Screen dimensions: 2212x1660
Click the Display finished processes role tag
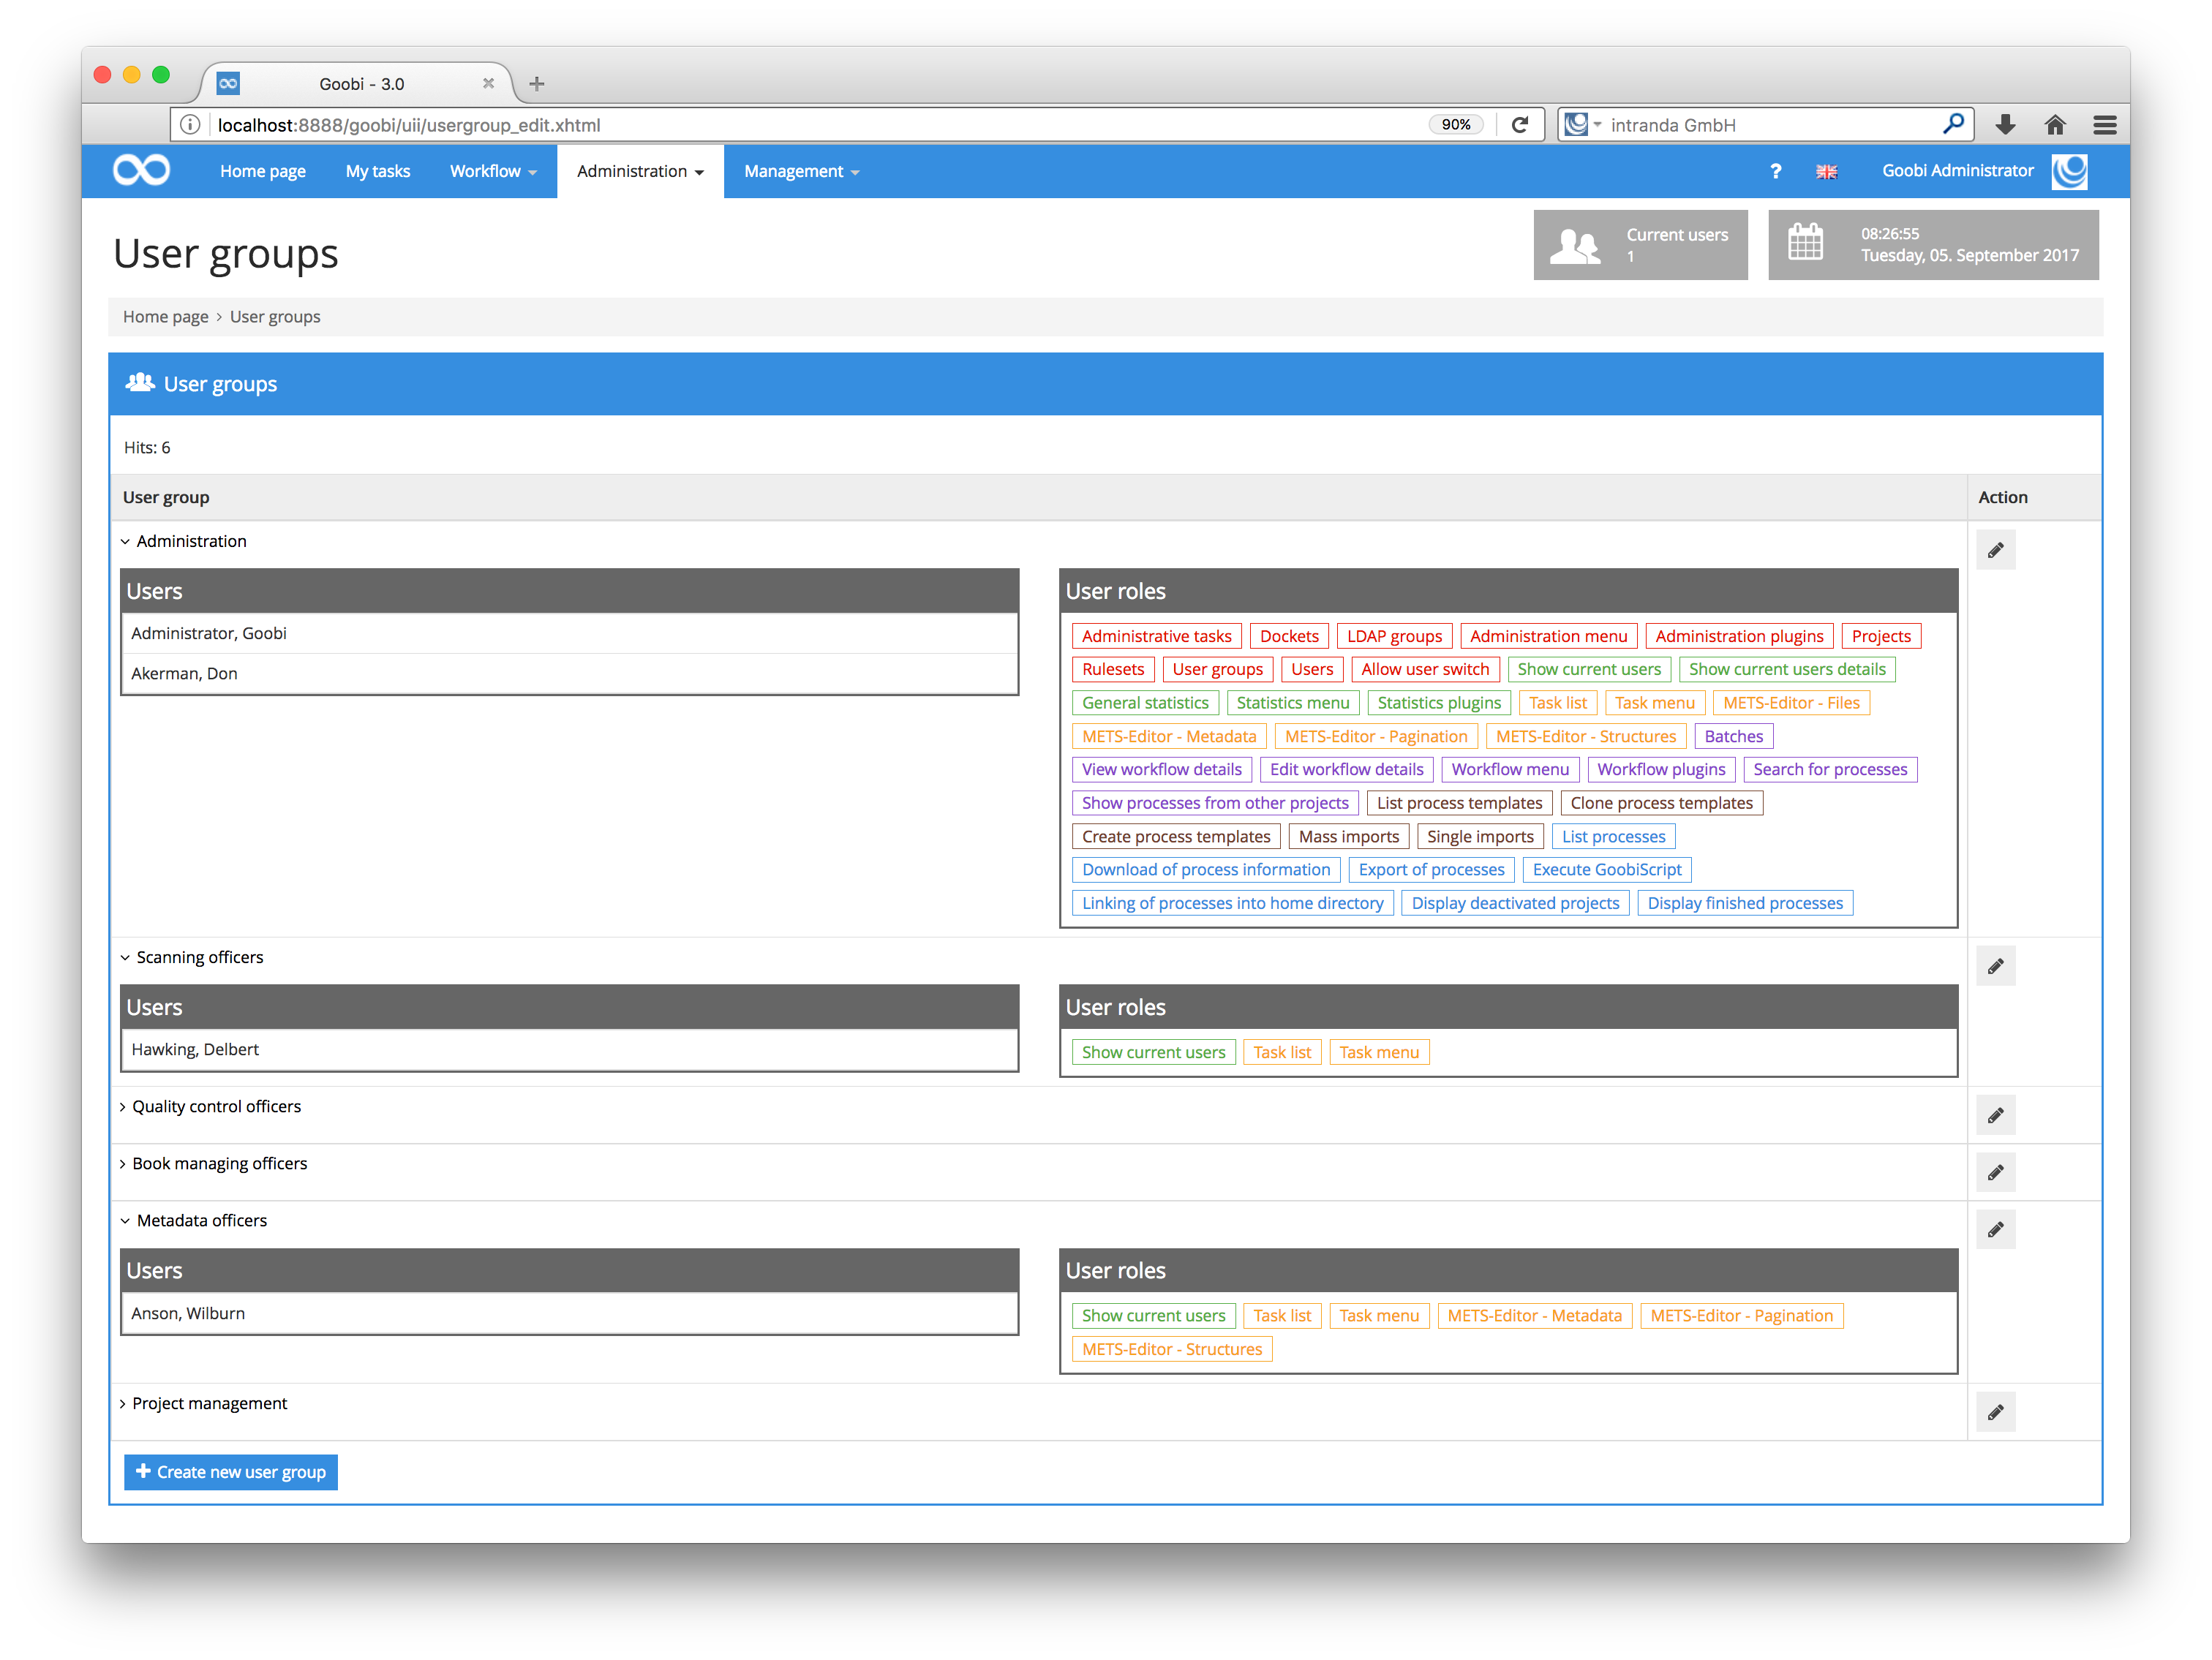point(1745,903)
